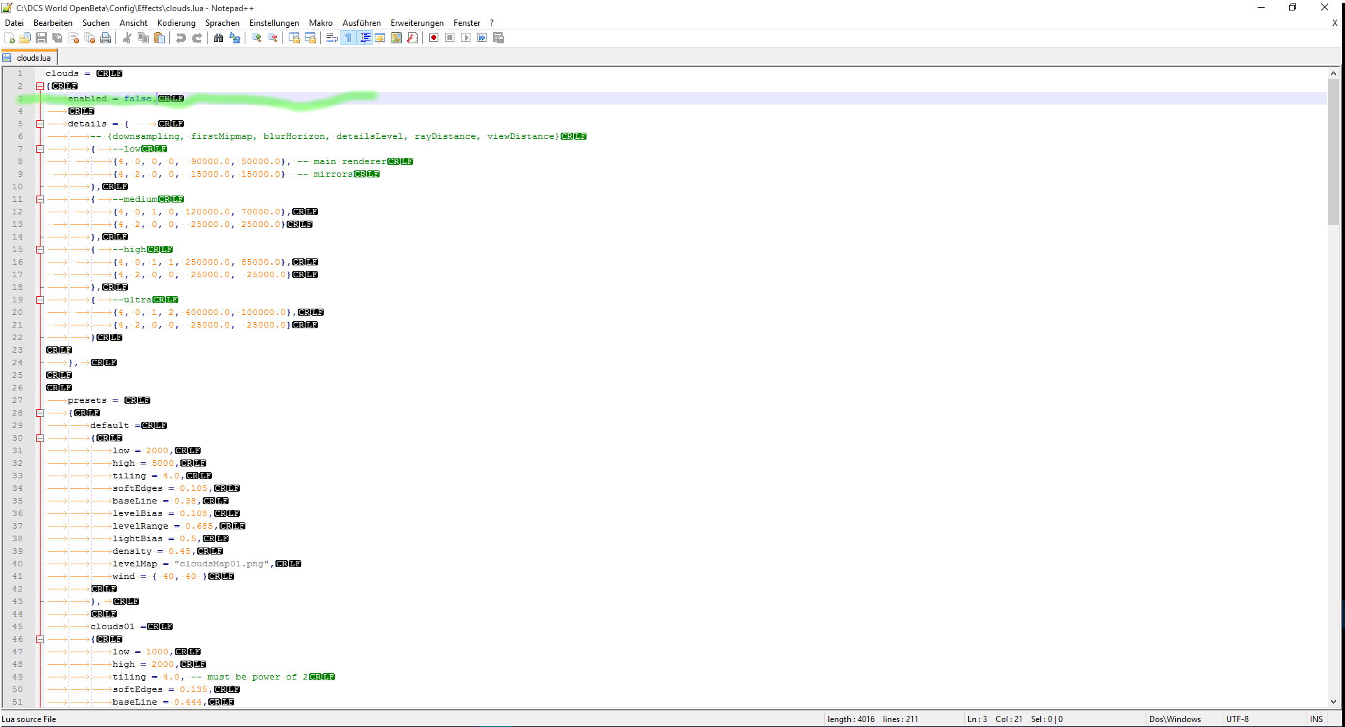1345x727 pixels.
Task: Toggle the word wrap toolbar button
Action: point(332,38)
